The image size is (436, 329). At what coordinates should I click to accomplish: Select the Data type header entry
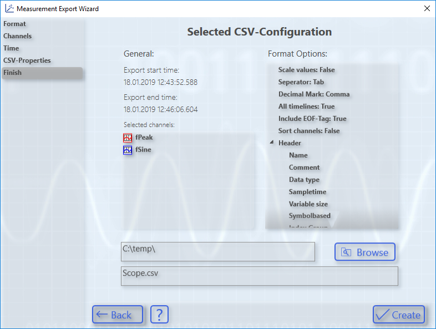pos(304,180)
